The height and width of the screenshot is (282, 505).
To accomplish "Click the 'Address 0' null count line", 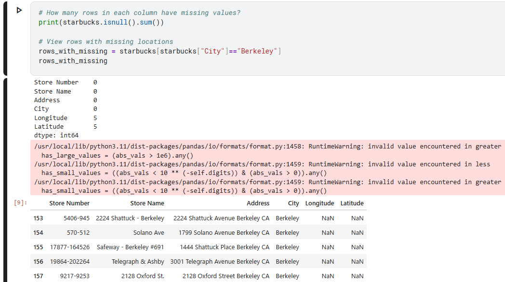I will pyautogui.click(x=66, y=100).
